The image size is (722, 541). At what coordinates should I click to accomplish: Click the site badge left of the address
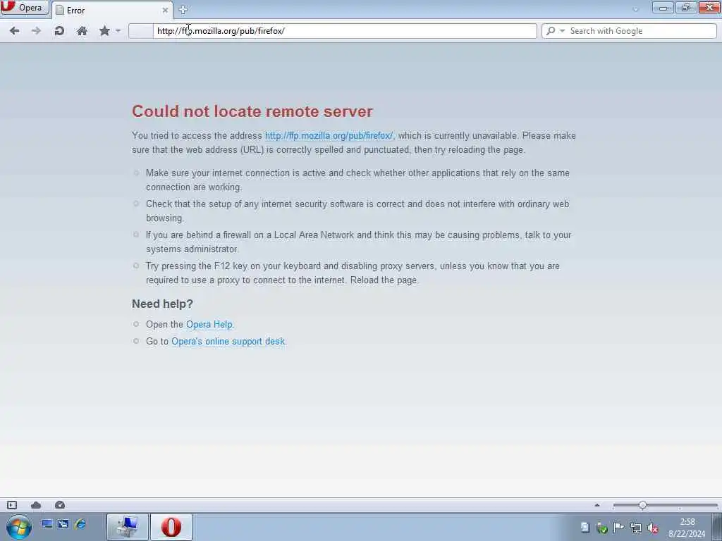pos(140,31)
